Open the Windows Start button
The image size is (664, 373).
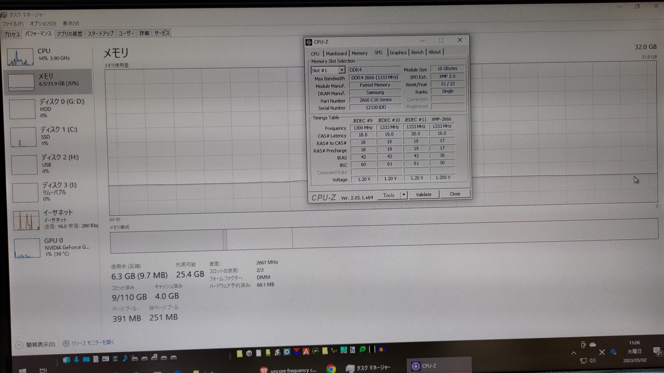(23, 370)
